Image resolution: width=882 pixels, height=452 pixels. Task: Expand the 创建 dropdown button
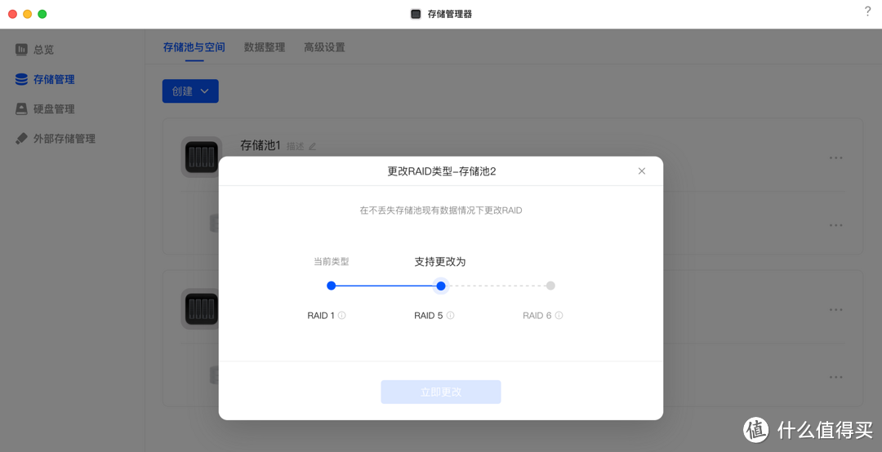point(190,91)
